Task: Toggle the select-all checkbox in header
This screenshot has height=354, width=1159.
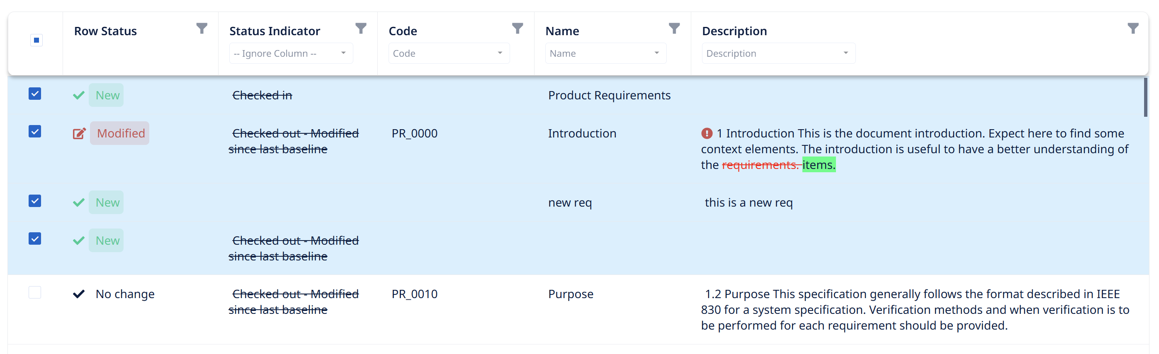Action: (36, 40)
